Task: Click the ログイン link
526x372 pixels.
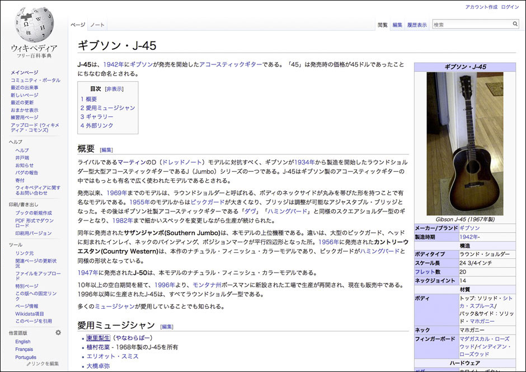Action: 510,7
